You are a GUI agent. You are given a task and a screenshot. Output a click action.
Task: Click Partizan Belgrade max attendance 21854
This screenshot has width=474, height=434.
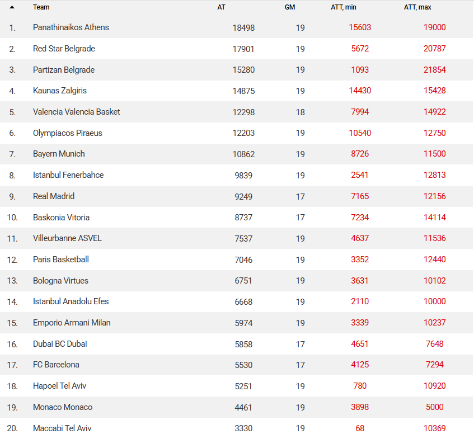coord(435,70)
